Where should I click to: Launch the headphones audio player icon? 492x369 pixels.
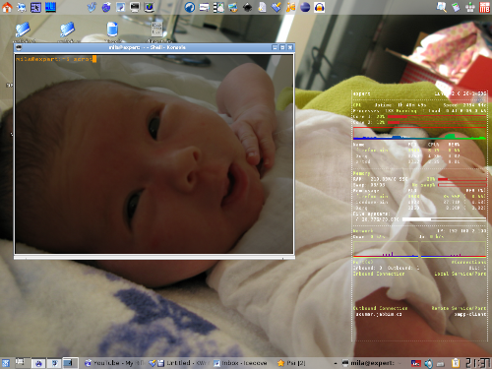[x=320, y=7]
